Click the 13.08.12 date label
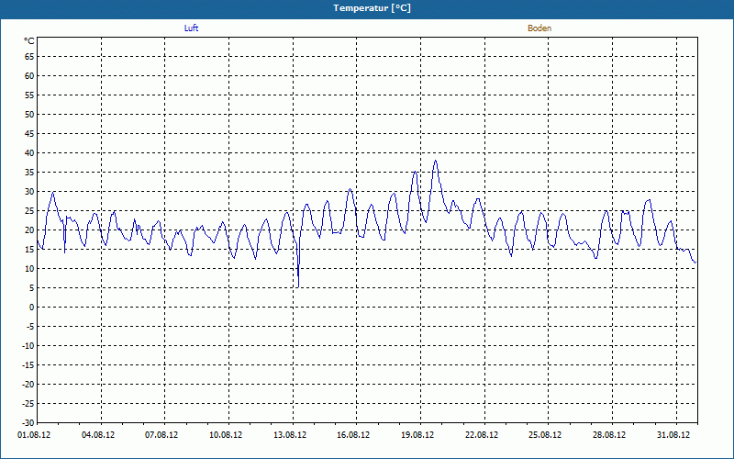This screenshot has height=459, width=734. (290, 435)
